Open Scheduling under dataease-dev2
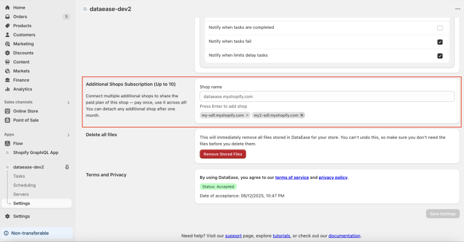The height and width of the screenshot is (242, 464). [x=24, y=185]
